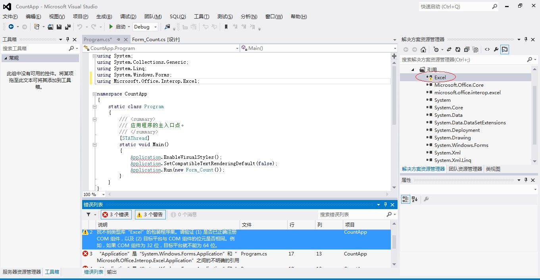This screenshot has height=280, width=540.
Task: Toggle a bookmark from the toolbar
Action: point(226,27)
